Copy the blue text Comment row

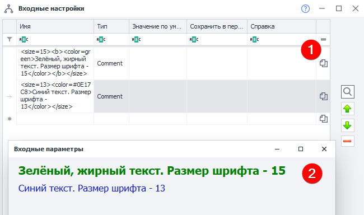pos(323,96)
